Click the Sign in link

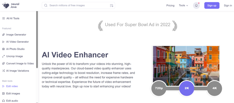click(228, 5)
